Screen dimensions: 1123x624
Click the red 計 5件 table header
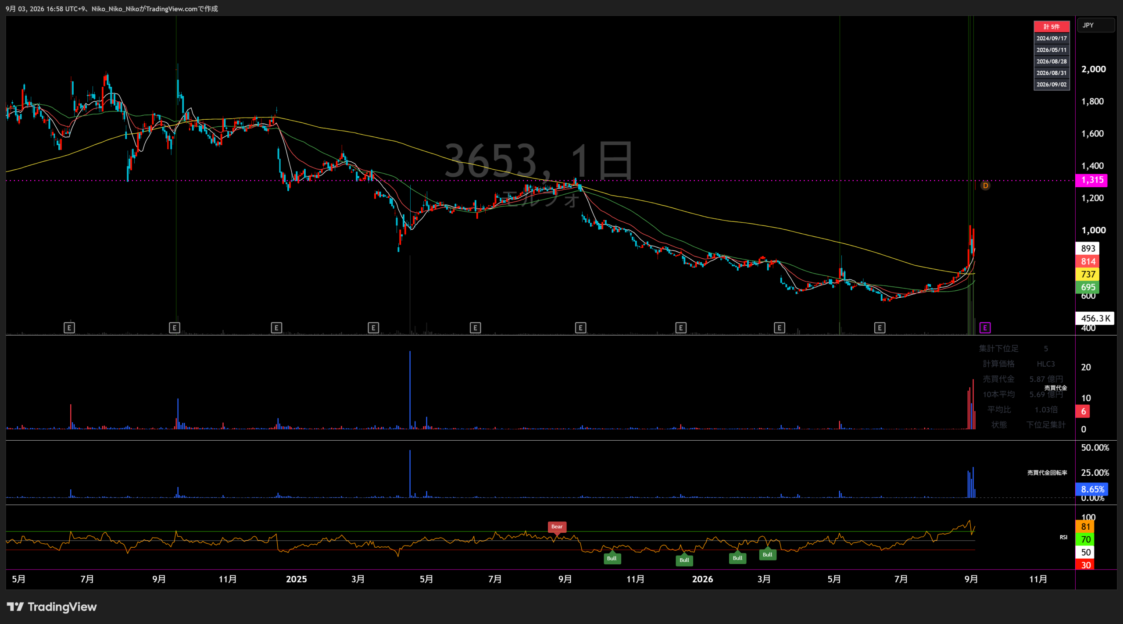pos(1051,27)
